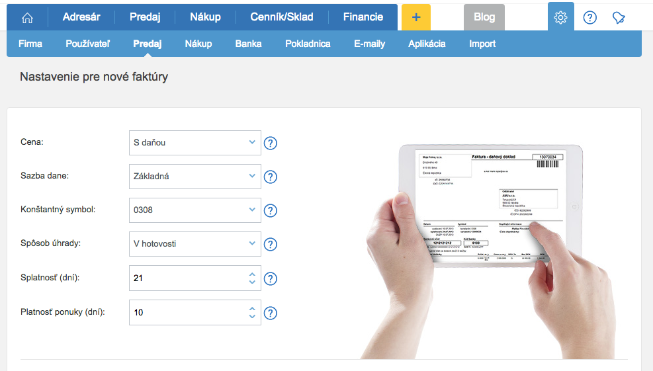
Task: Show help for Platnosť ponuky field
Action: (x=270, y=313)
